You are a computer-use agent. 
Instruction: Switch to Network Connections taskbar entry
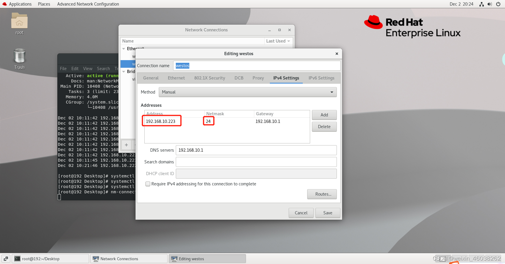pyautogui.click(x=129, y=259)
